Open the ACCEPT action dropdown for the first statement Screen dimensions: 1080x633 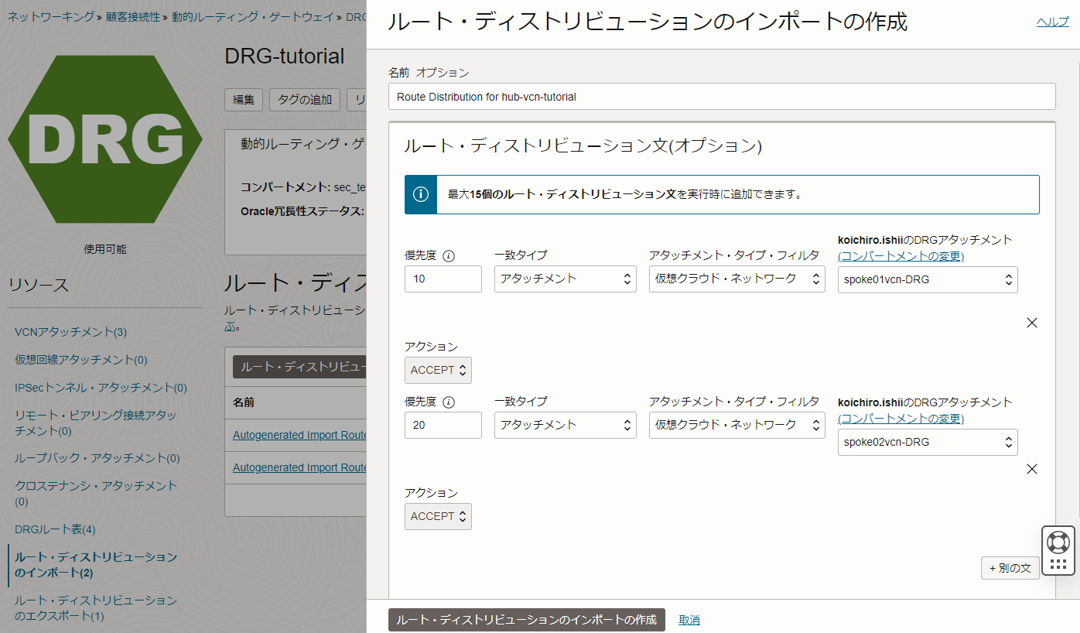click(438, 370)
